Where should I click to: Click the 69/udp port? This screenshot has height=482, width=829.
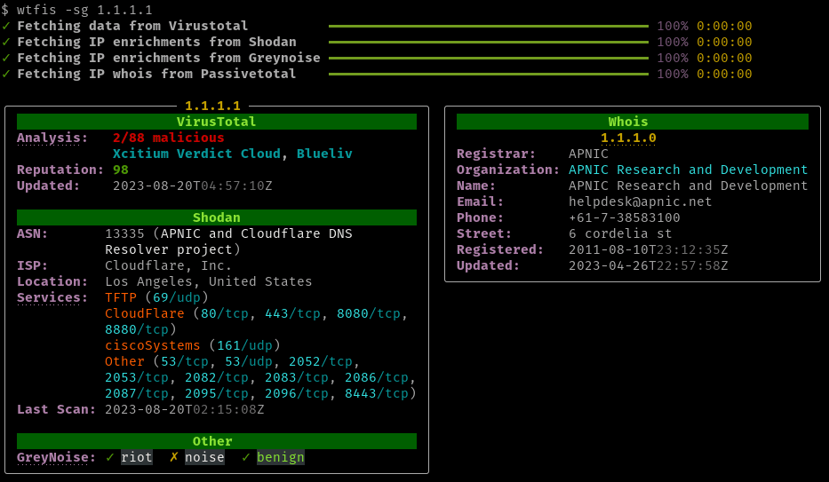177,297
